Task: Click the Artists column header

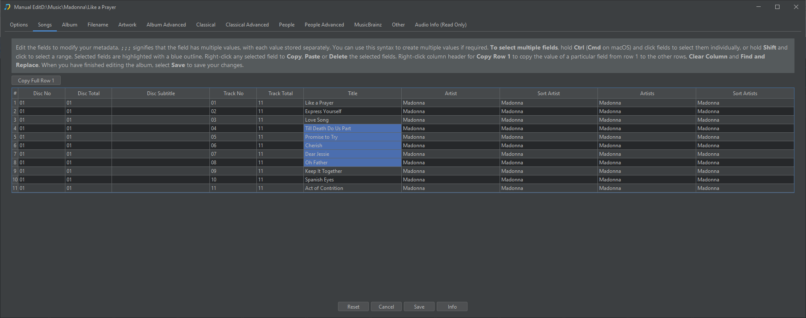Action: pyautogui.click(x=647, y=93)
